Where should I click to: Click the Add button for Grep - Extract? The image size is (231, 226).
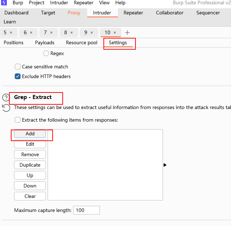pyautogui.click(x=30, y=134)
